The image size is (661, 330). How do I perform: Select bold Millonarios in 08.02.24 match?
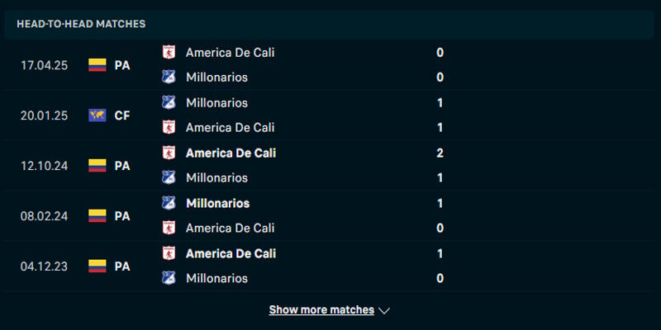[217, 203]
